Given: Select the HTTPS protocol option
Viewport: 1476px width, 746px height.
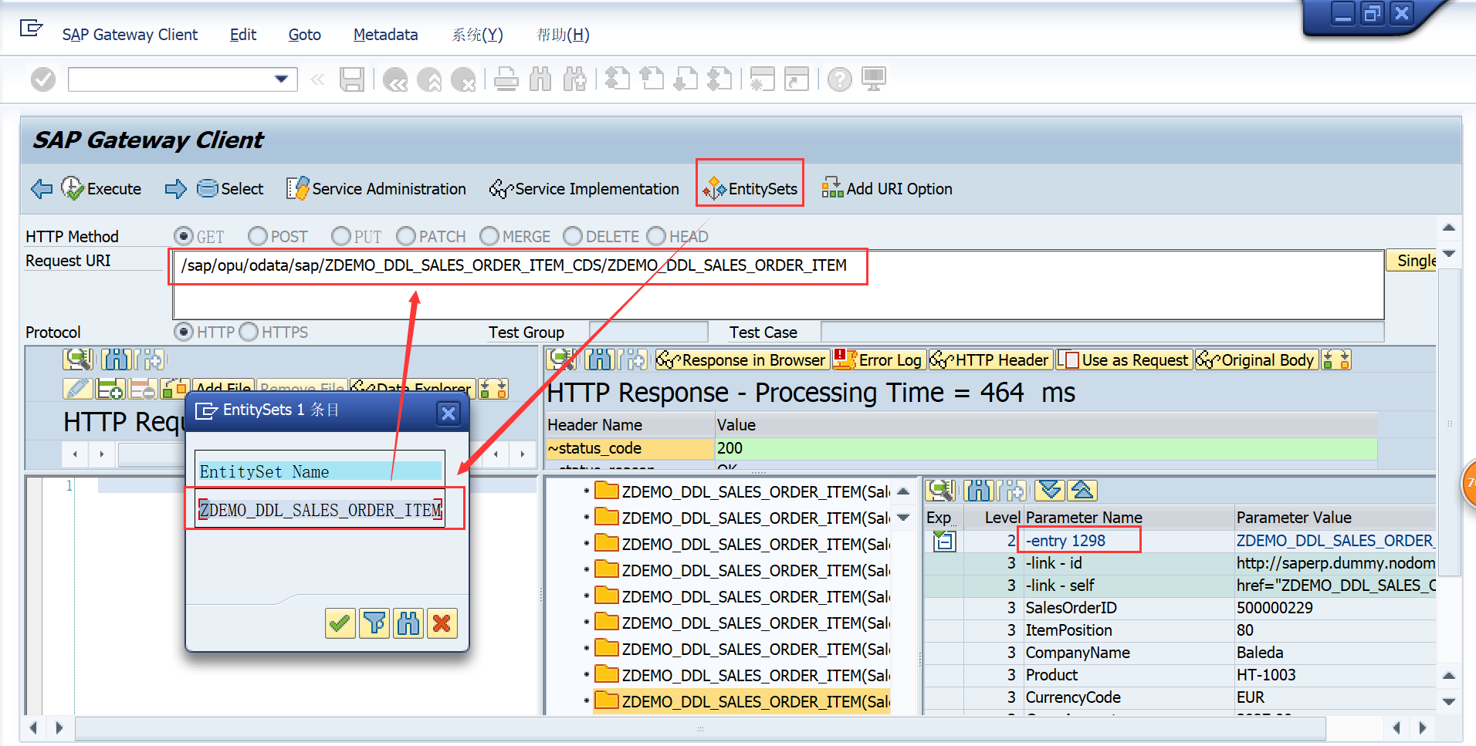Looking at the screenshot, I should click(249, 332).
